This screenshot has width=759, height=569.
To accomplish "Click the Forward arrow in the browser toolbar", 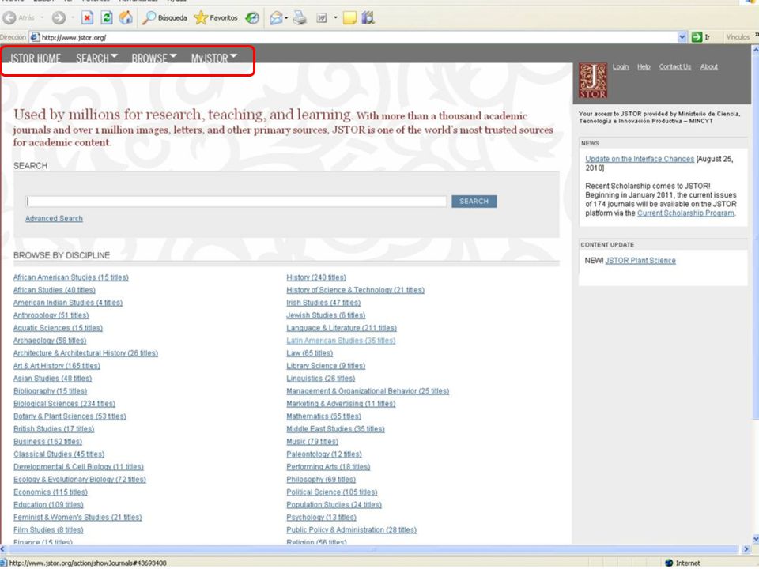I will coord(59,18).
